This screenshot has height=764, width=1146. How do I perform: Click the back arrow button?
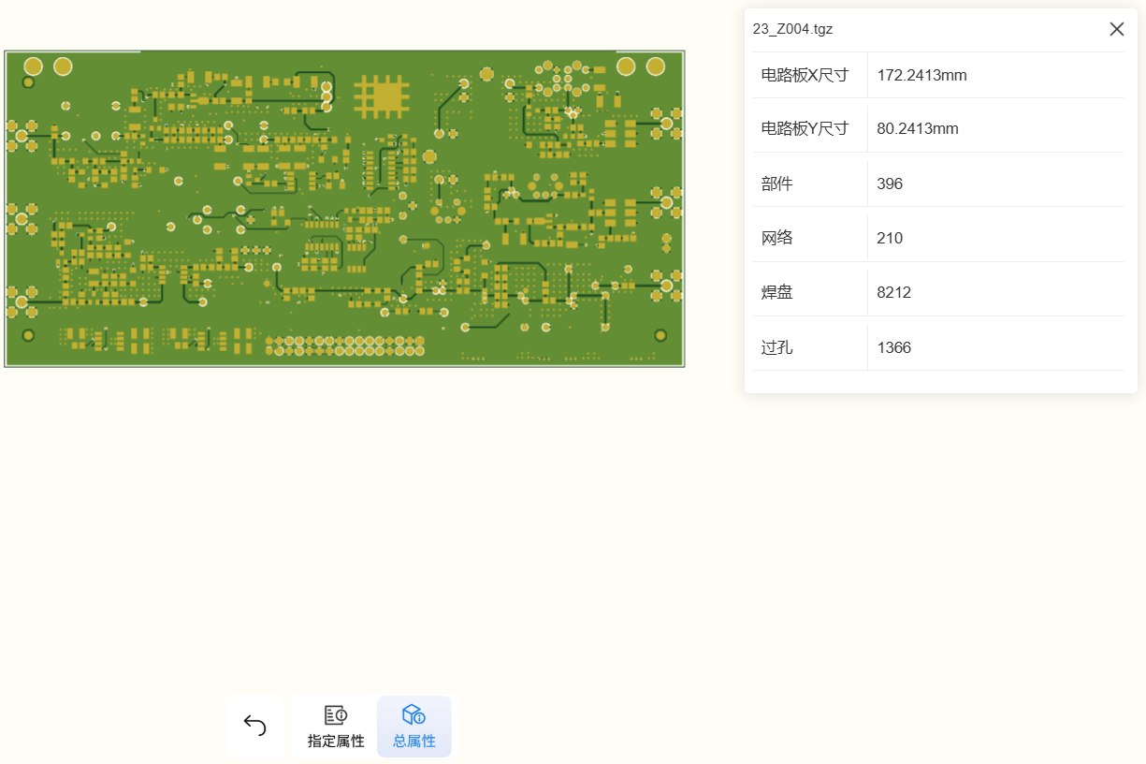pyautogui.click(x=254, y=726)
